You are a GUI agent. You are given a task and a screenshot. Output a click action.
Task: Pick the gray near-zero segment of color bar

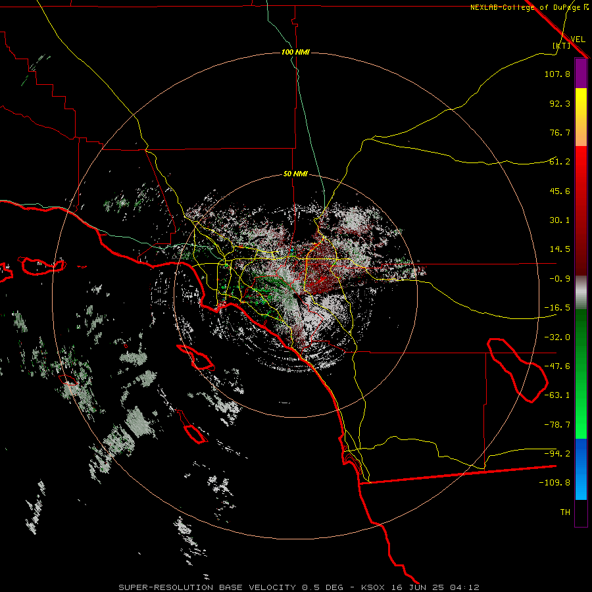(581, 293)
